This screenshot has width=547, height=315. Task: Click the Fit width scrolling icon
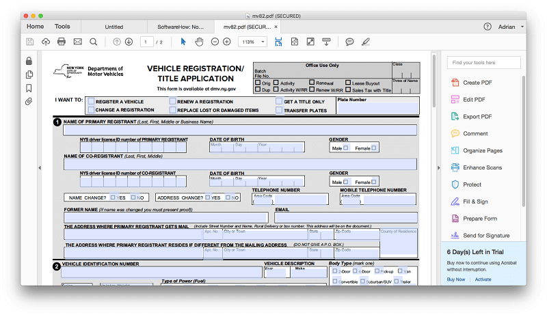pyautogui.click(x=278, y=42)
